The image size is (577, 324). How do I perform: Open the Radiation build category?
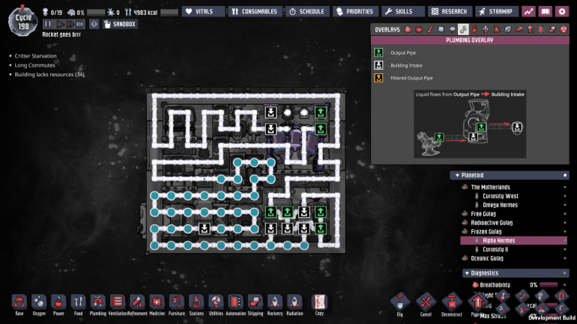[x=294, y=305]
